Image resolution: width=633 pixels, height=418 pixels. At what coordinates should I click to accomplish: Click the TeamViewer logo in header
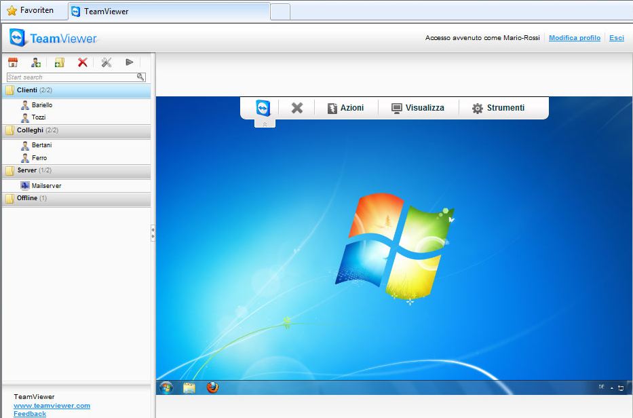tap(54, 38)
